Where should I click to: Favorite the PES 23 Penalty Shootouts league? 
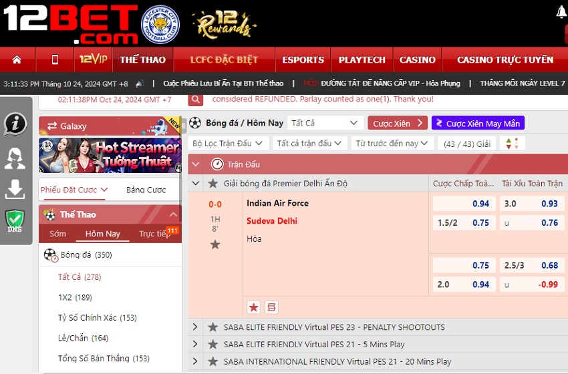tap(213, 327)
